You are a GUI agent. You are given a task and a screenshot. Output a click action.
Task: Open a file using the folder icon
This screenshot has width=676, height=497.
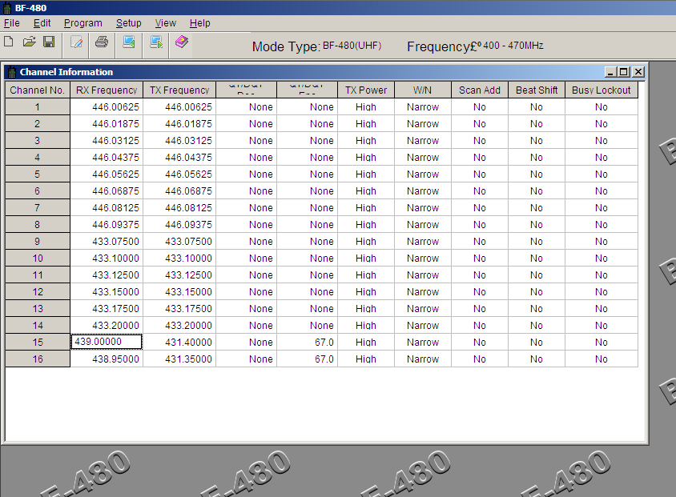pos(30,42)
